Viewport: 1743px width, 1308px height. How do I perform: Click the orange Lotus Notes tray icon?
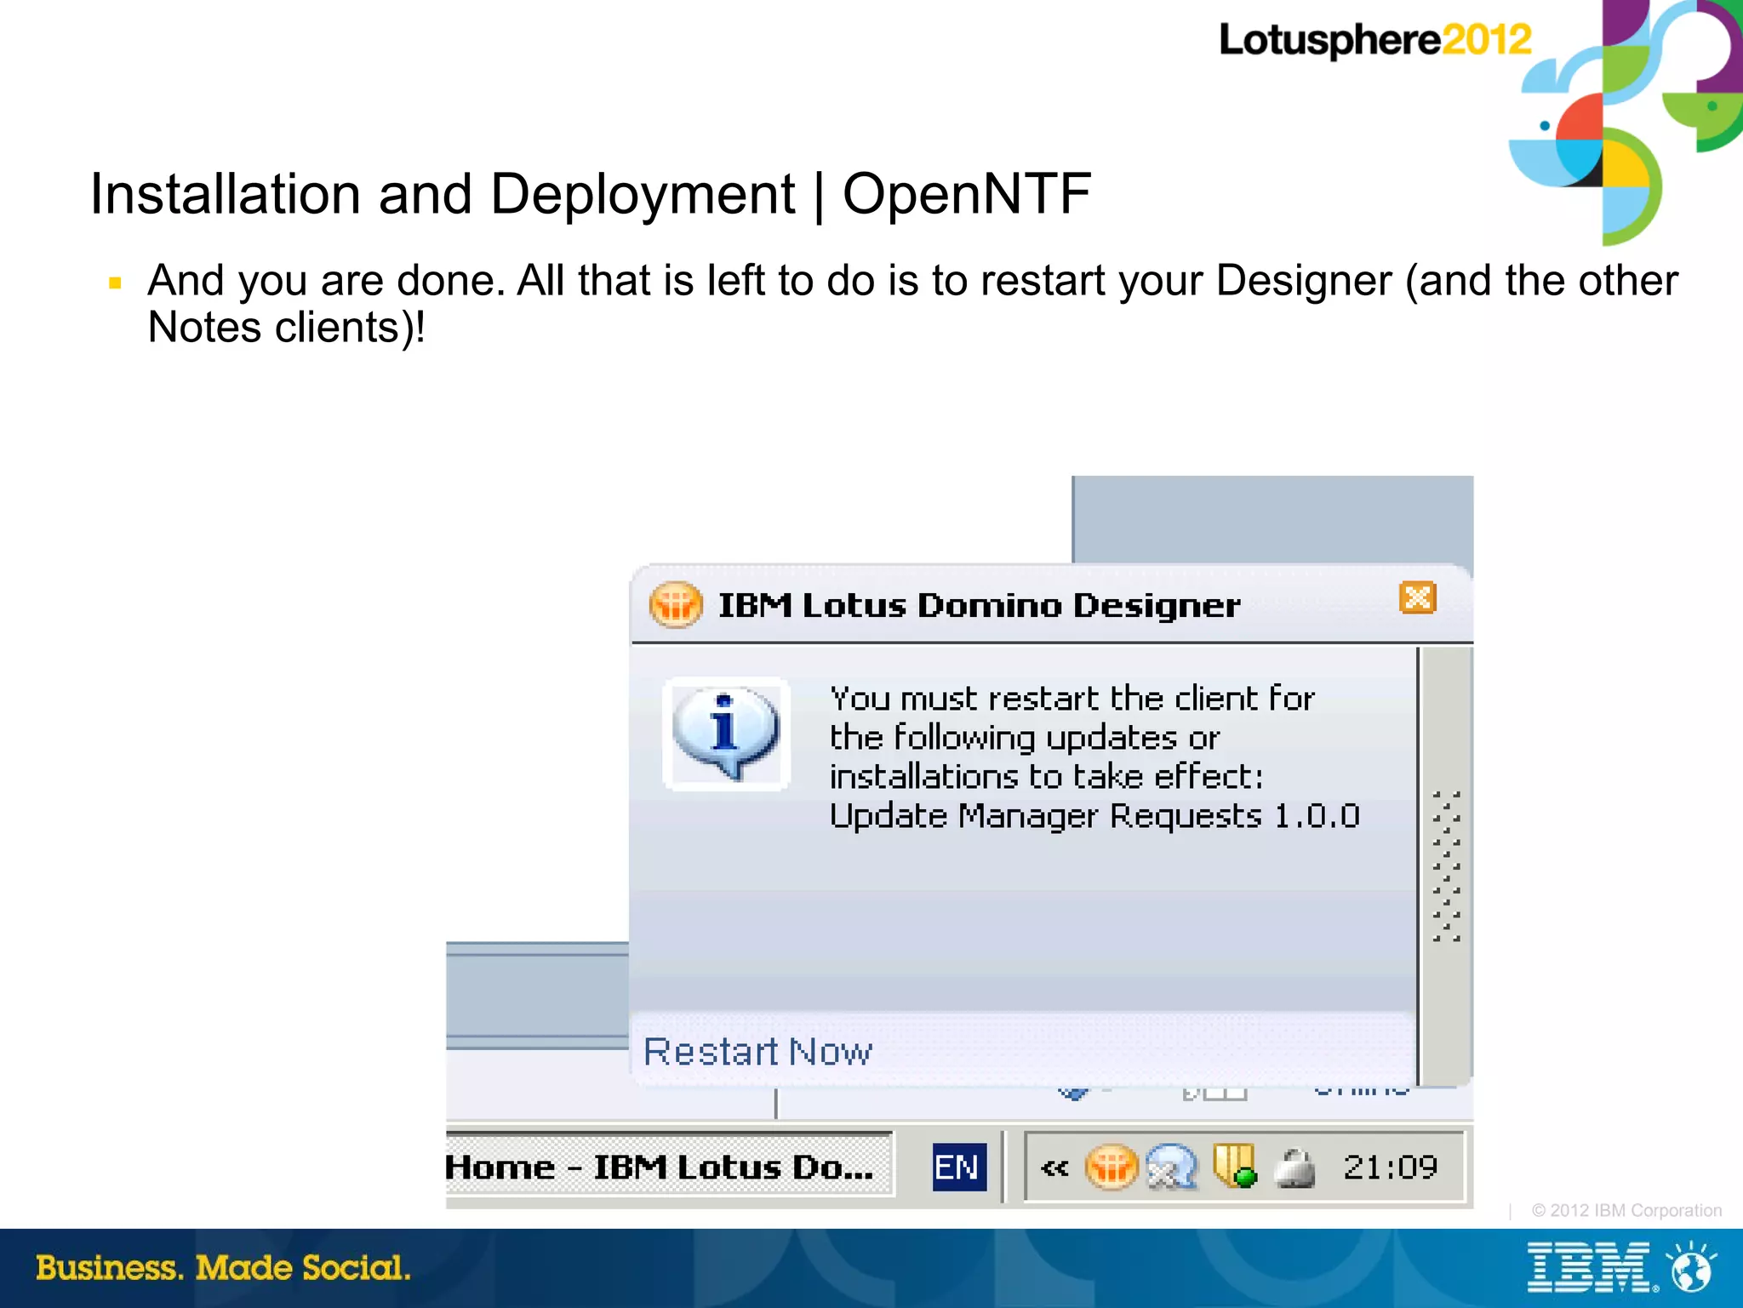(1112, 1167)
